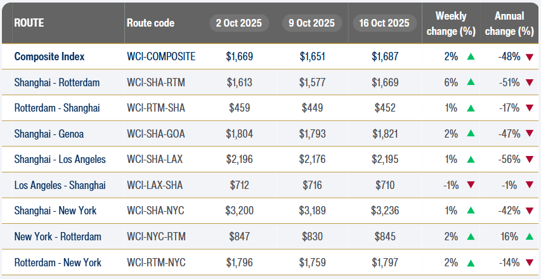Click the red annual arrow for Shanghai - Los Angeles
541x279 pixels.
click(529, 159)
